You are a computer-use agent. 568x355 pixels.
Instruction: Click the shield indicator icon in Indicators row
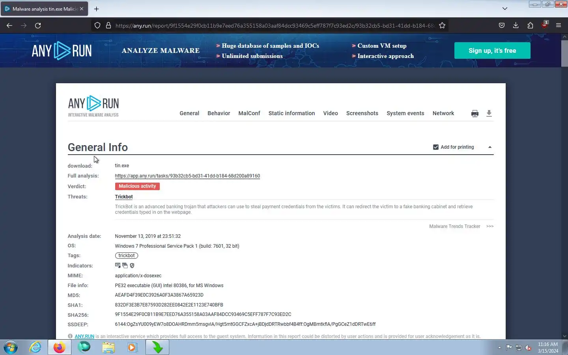pyautogui.click(x=132, y=265)
